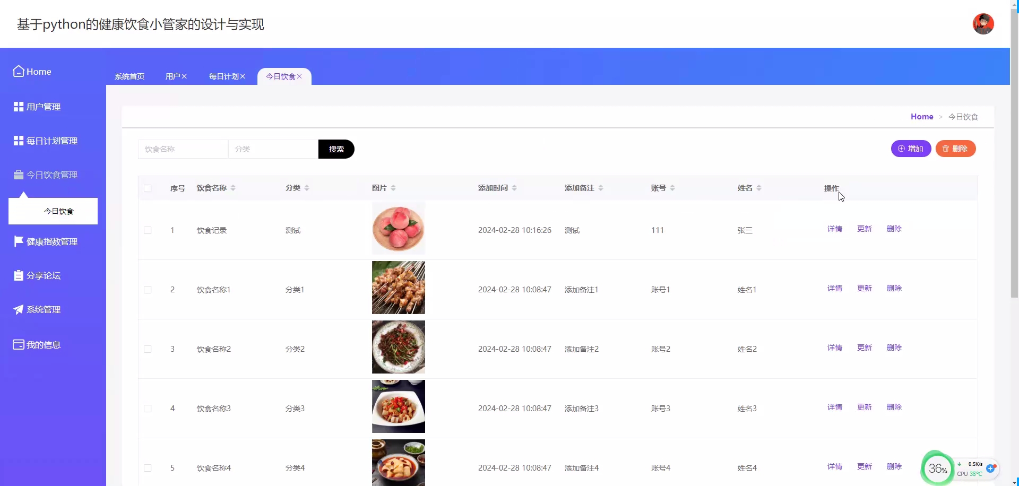Click the 每日计划管理 sidebar icon
This screenshot has height=486, width=1019.
pyautogui.click(x=18, y=140)
